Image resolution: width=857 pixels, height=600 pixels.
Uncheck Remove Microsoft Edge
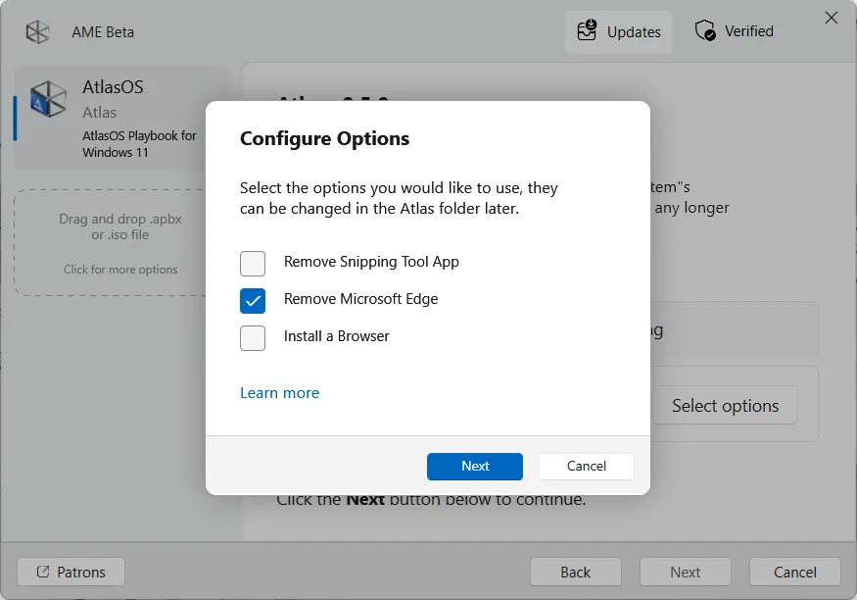pos(252,300)
